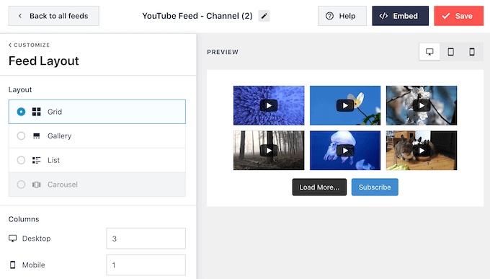Select the List layout radio button
Image resolution: width=490 pixels, height=279 pixels.
21,160
